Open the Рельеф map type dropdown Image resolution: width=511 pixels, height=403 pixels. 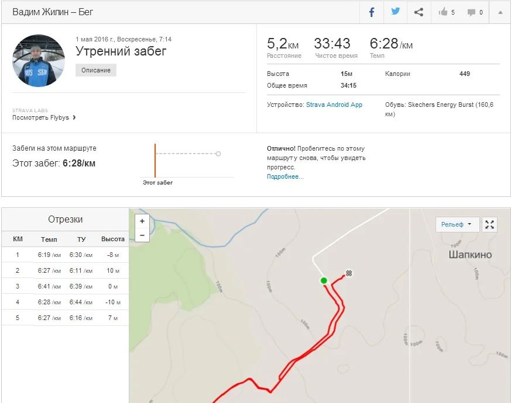(x=457, y=224)
